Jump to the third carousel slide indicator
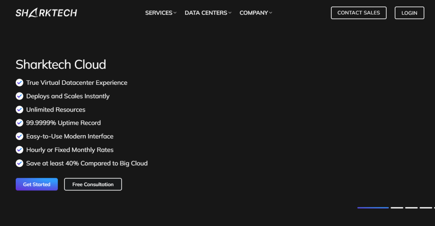 coord(411,208)
